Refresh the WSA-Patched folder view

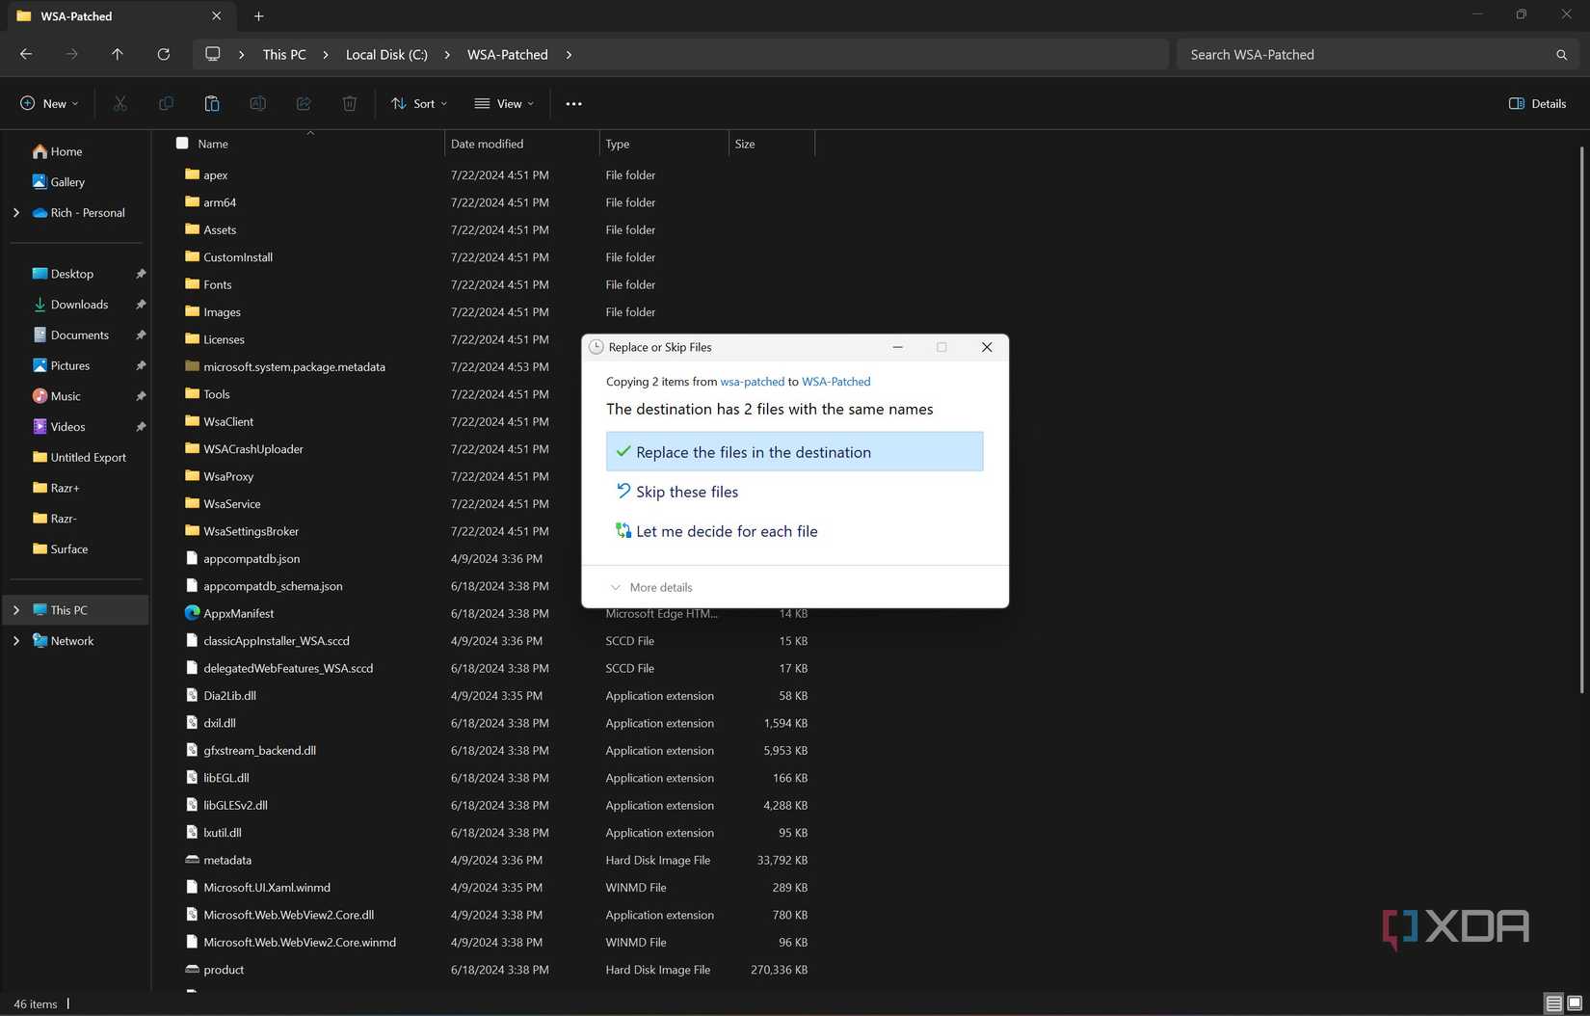coord(164,54)
